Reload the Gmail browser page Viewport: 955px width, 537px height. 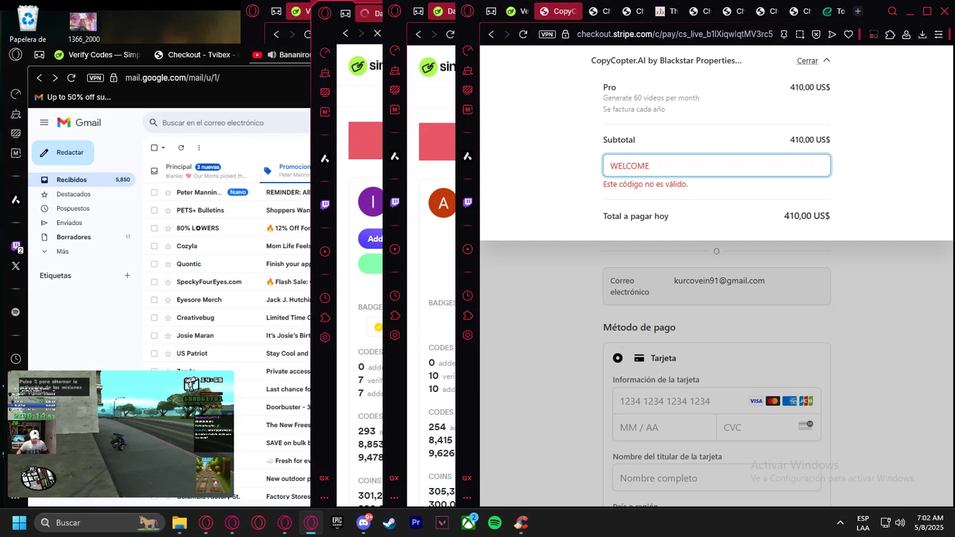click(71, 78)
